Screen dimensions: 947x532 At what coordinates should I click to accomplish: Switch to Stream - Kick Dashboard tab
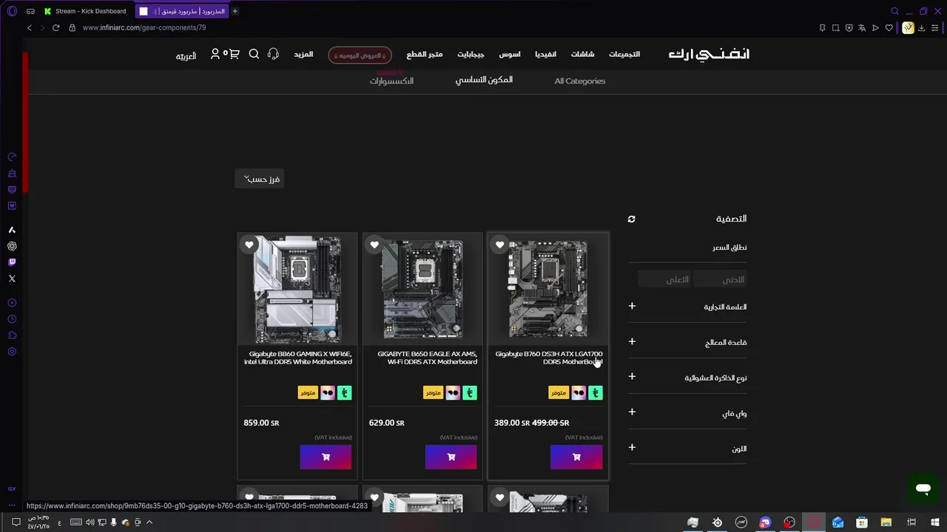85,11
